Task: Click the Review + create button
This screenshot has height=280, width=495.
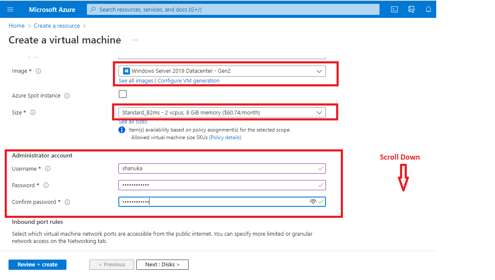Action: tap(37, 265)
